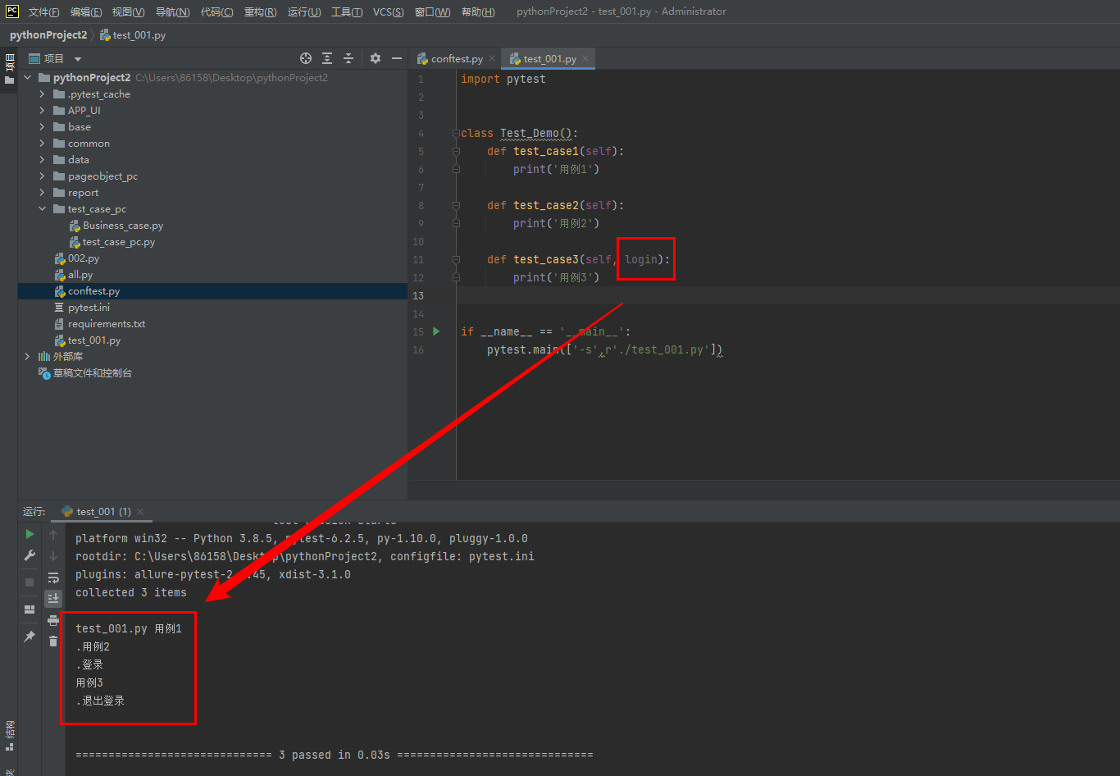Viewport: 1120px width, 776px height.
Task: Close the test_001.py editor tab
Action: pyautogui.click(x=585, y=59)
